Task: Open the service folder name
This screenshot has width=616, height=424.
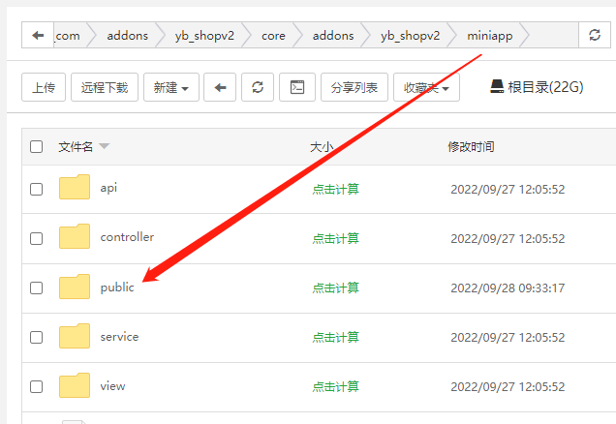Action: click(119, 337)
